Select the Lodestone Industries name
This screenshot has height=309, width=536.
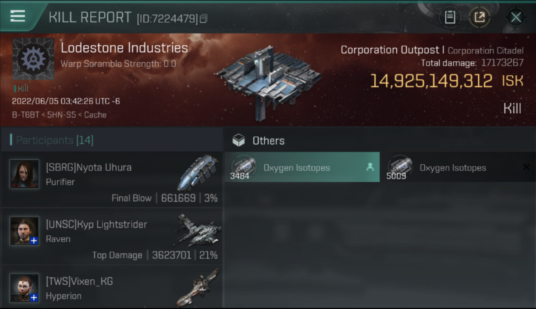click(x=124, y=48)
